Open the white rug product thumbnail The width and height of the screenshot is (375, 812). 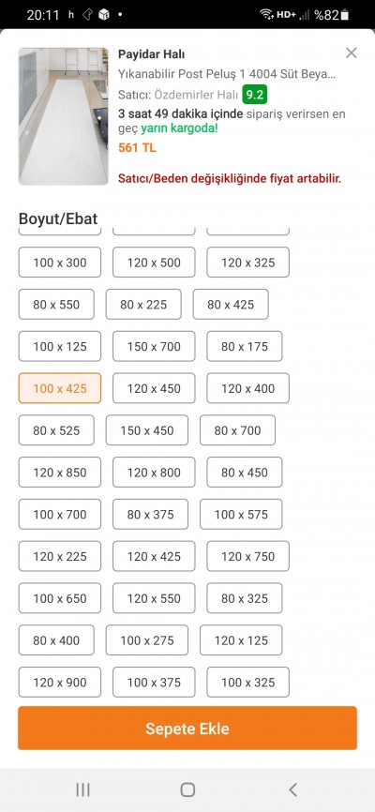pos(64,116)
